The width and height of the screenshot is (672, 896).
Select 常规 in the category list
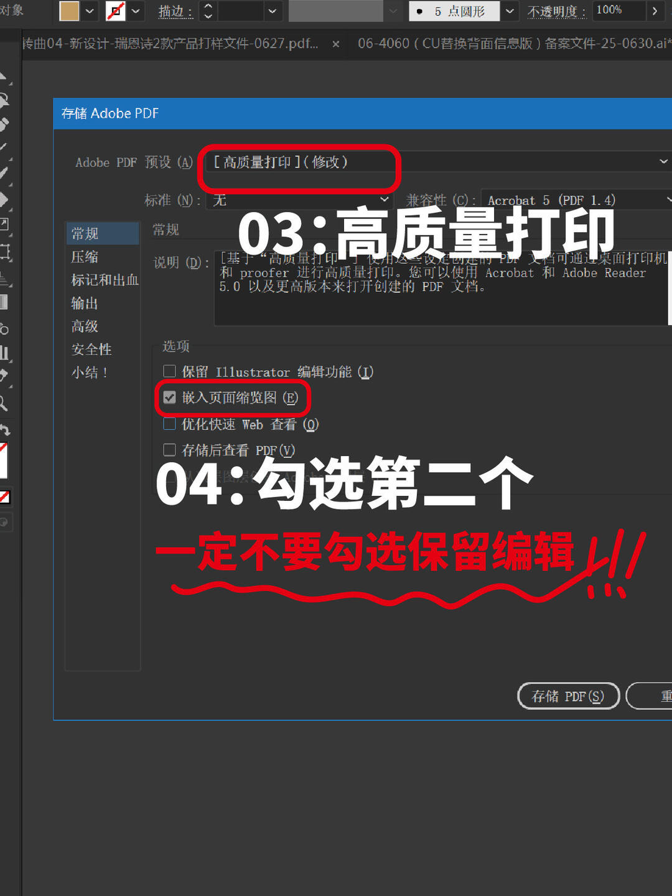pyautogui.click(x=103, y=233)
